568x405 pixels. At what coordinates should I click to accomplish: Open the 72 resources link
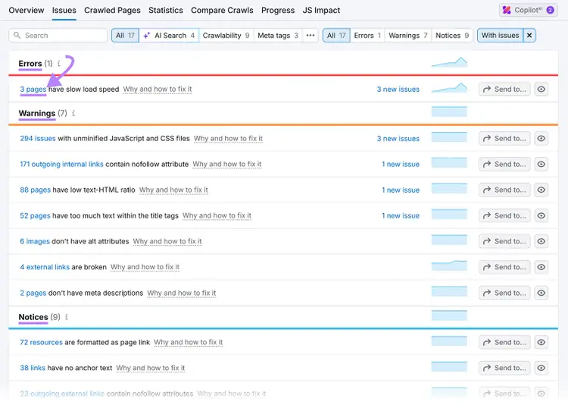pos(42,342)
